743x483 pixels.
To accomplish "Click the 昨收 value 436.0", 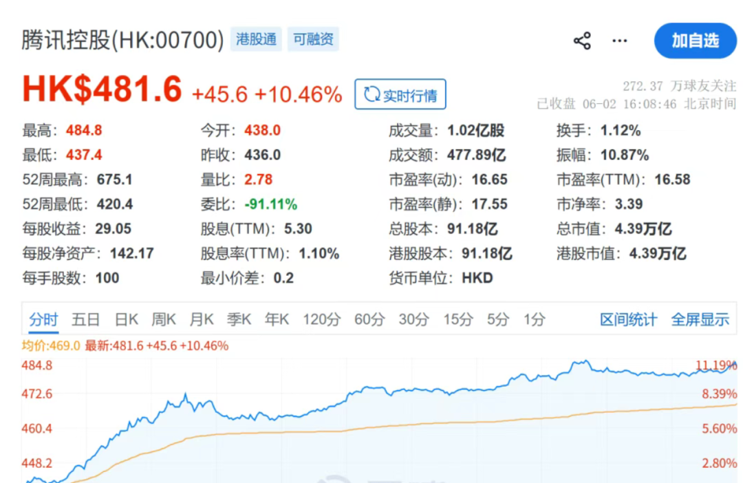I will click(263, 155).
